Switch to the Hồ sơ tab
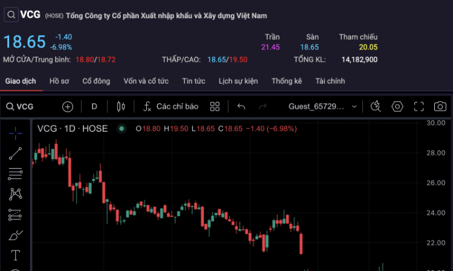 [59, 81]
